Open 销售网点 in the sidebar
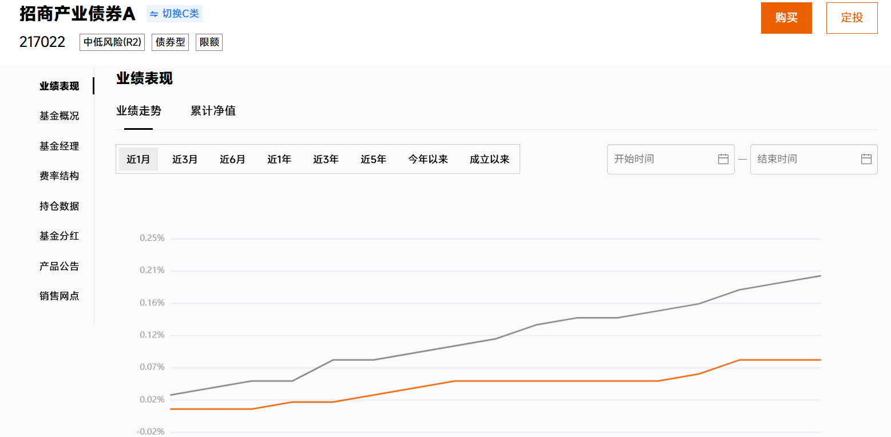 tap(59, 296)
